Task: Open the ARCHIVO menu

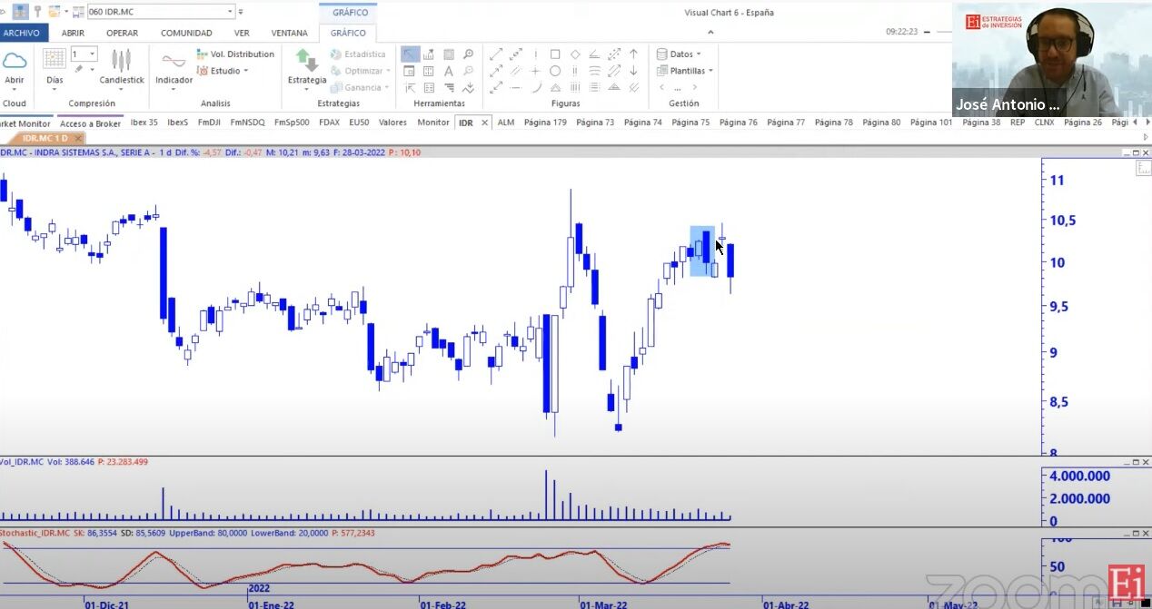Action: pos(22,33)
